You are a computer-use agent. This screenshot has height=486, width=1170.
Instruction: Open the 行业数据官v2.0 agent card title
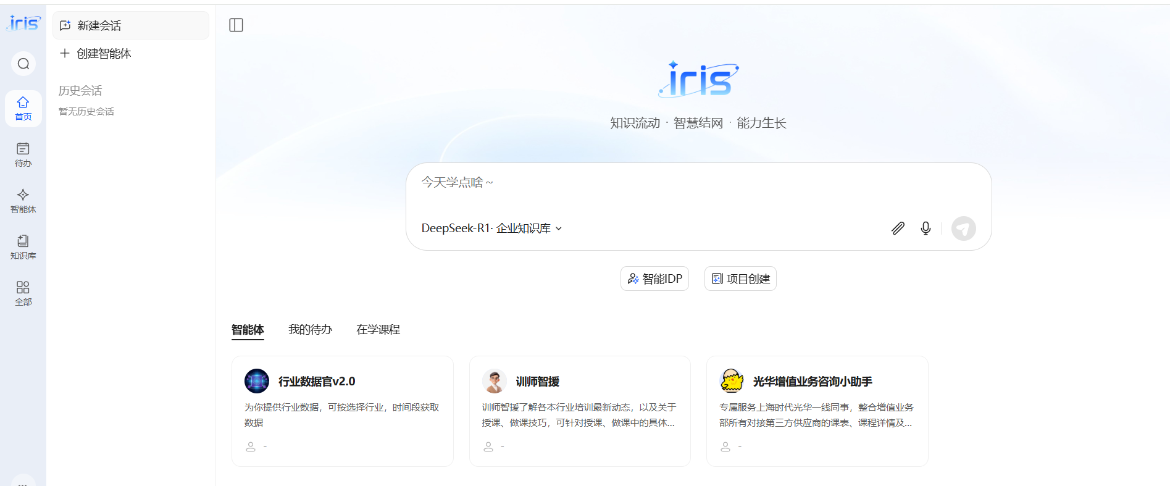point(317,382)
